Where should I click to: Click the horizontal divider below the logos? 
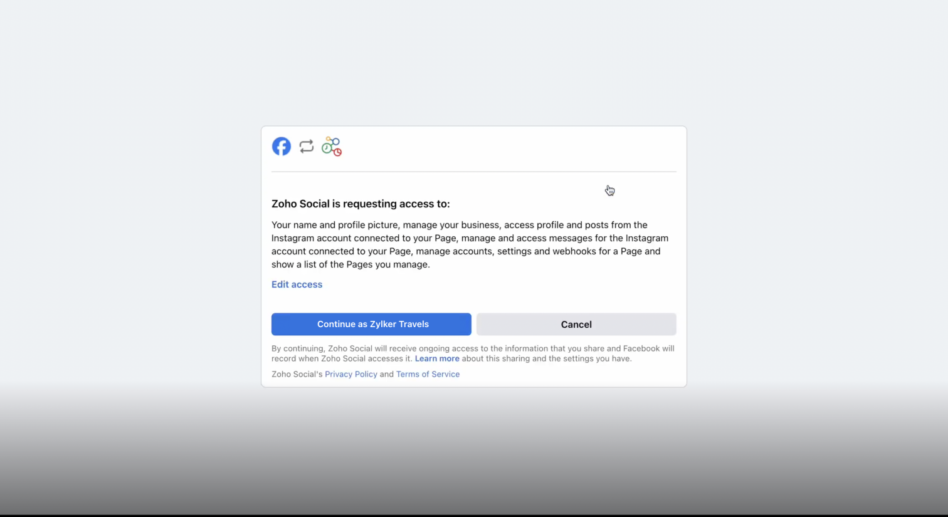473,171
